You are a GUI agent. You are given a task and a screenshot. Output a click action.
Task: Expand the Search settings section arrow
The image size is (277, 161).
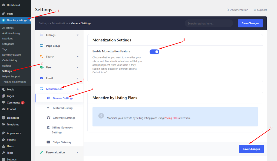[x=78, y=57]
